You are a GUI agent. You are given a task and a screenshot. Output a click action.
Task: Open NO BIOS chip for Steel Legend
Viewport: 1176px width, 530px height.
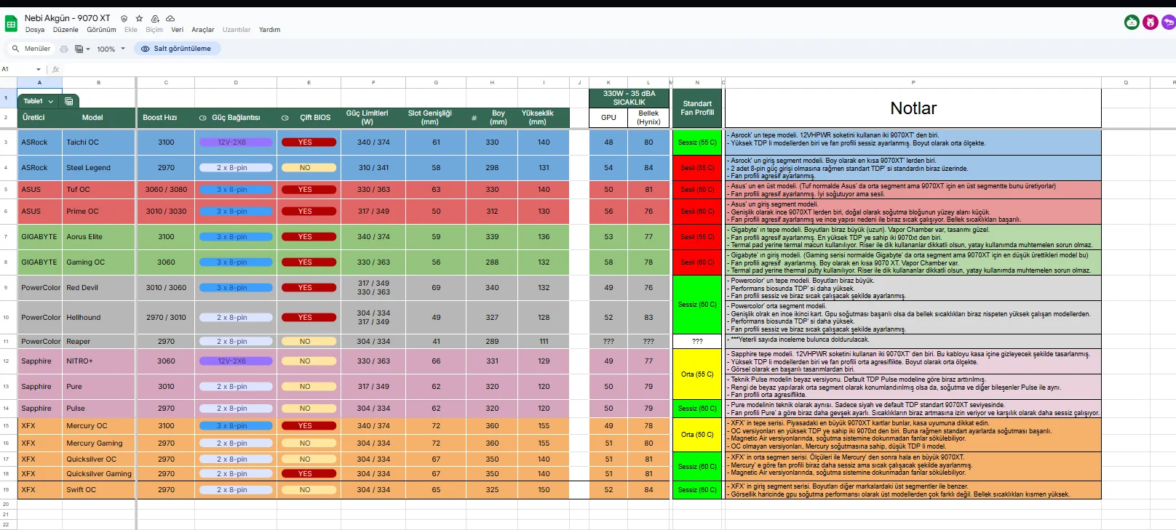(309, 168)
